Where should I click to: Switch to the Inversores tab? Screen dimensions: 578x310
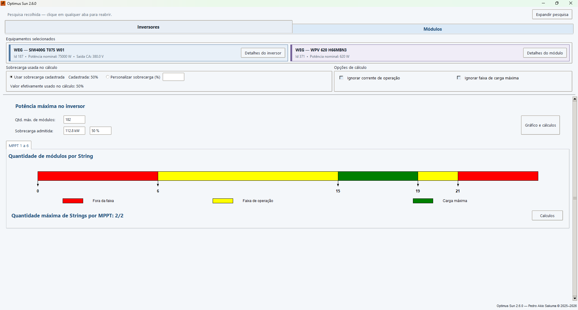(148, 27)
